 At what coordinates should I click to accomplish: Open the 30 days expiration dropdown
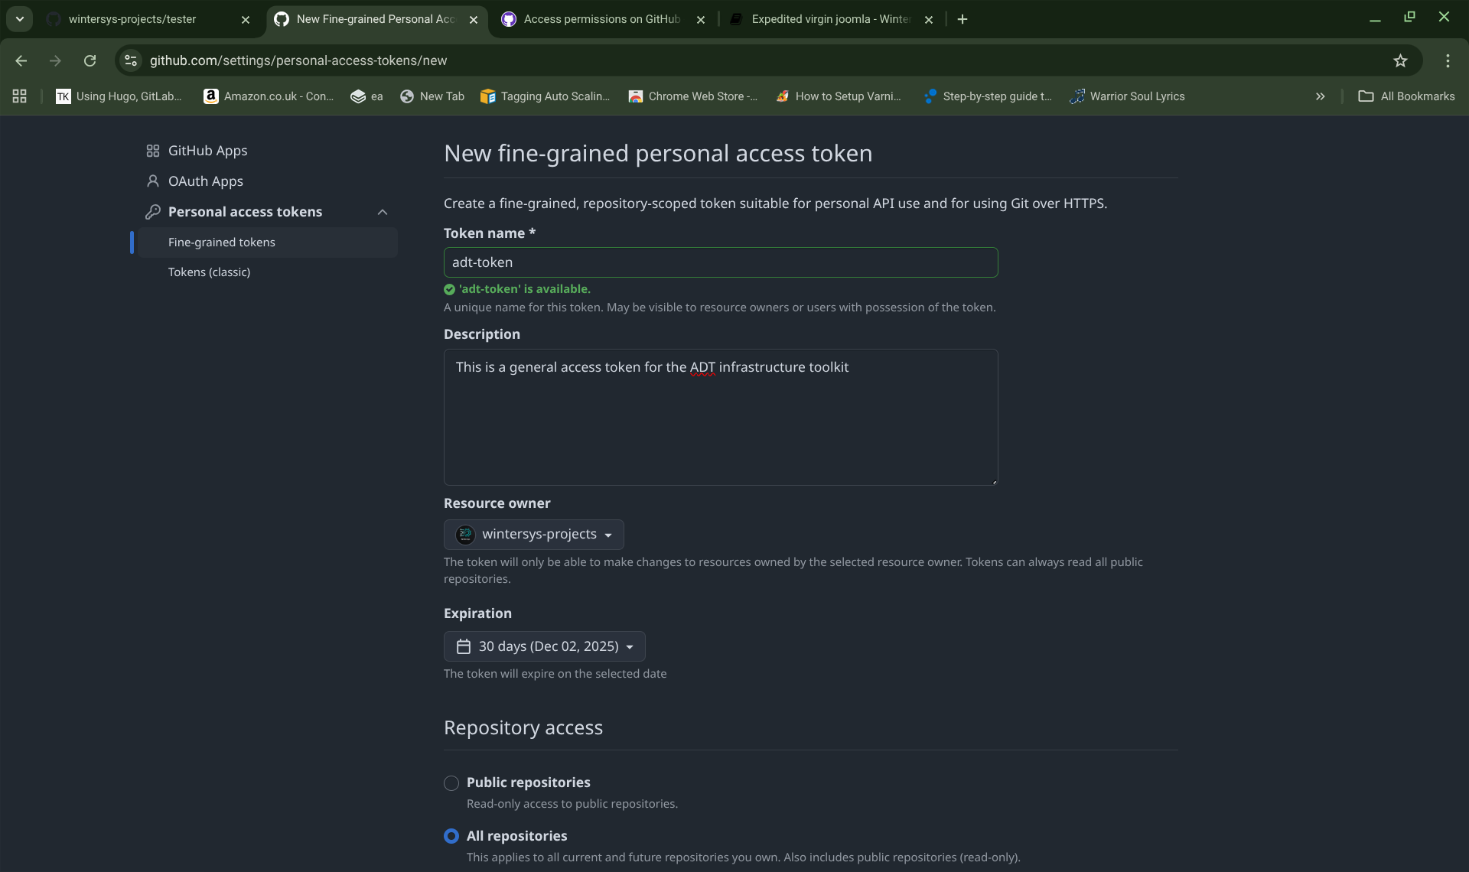pos(545,646)
